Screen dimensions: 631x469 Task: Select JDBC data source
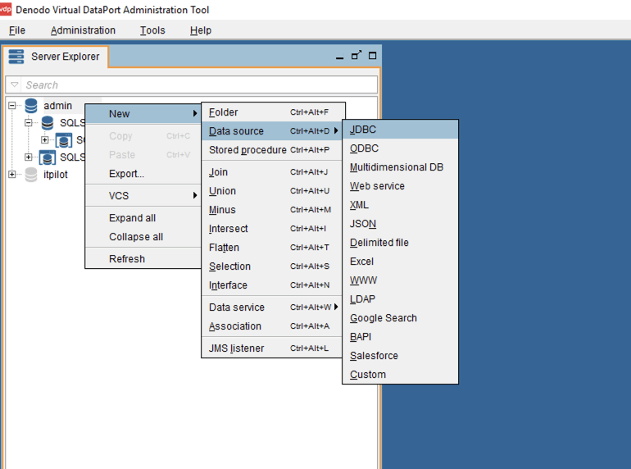pyautogui.click(x=401, y=130)
